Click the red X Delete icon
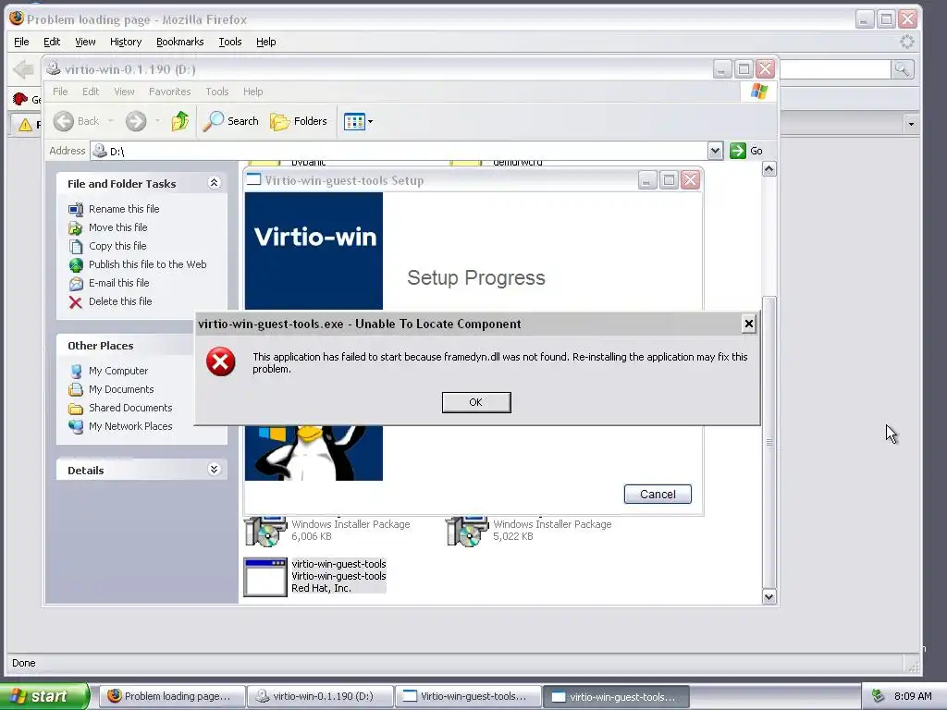 pos(76,302)
